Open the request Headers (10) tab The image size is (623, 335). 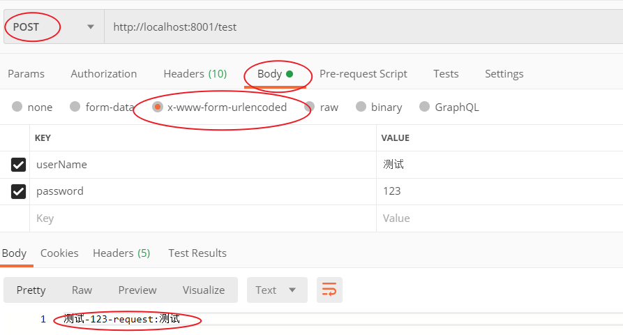(195, 74)
